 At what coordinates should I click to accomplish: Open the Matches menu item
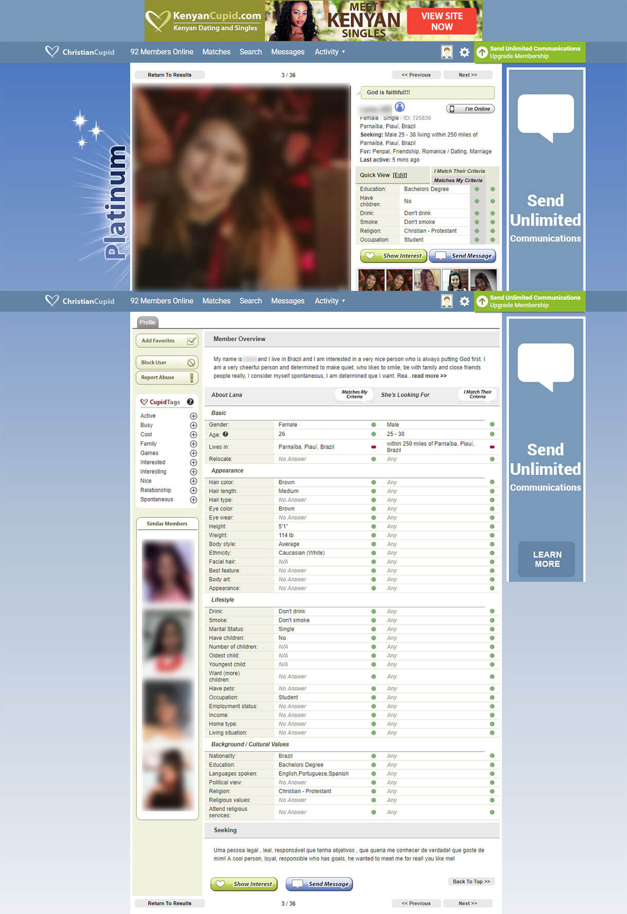(216, 52)
